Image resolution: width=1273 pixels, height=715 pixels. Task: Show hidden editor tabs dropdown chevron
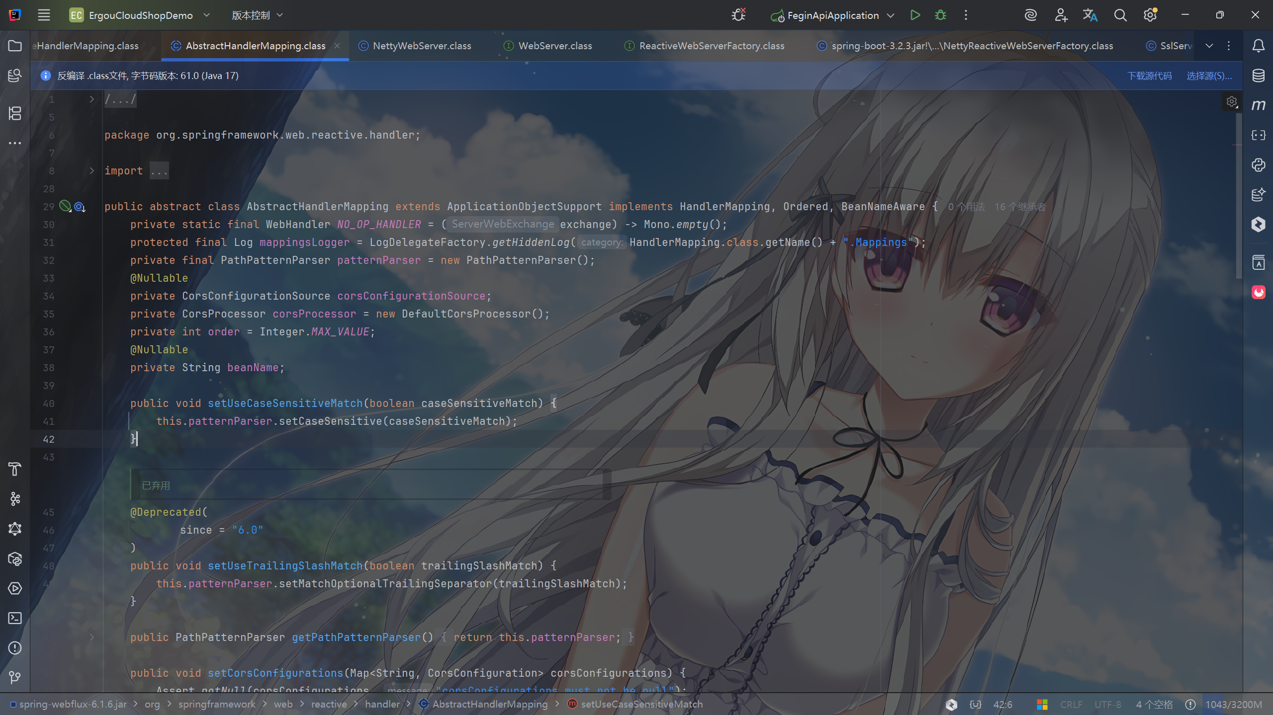click(x=1209, y=46)
